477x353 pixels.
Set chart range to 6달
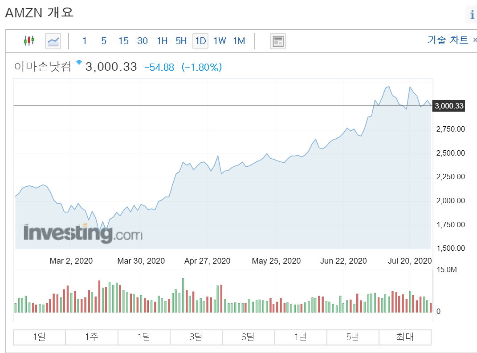[248, 337]
